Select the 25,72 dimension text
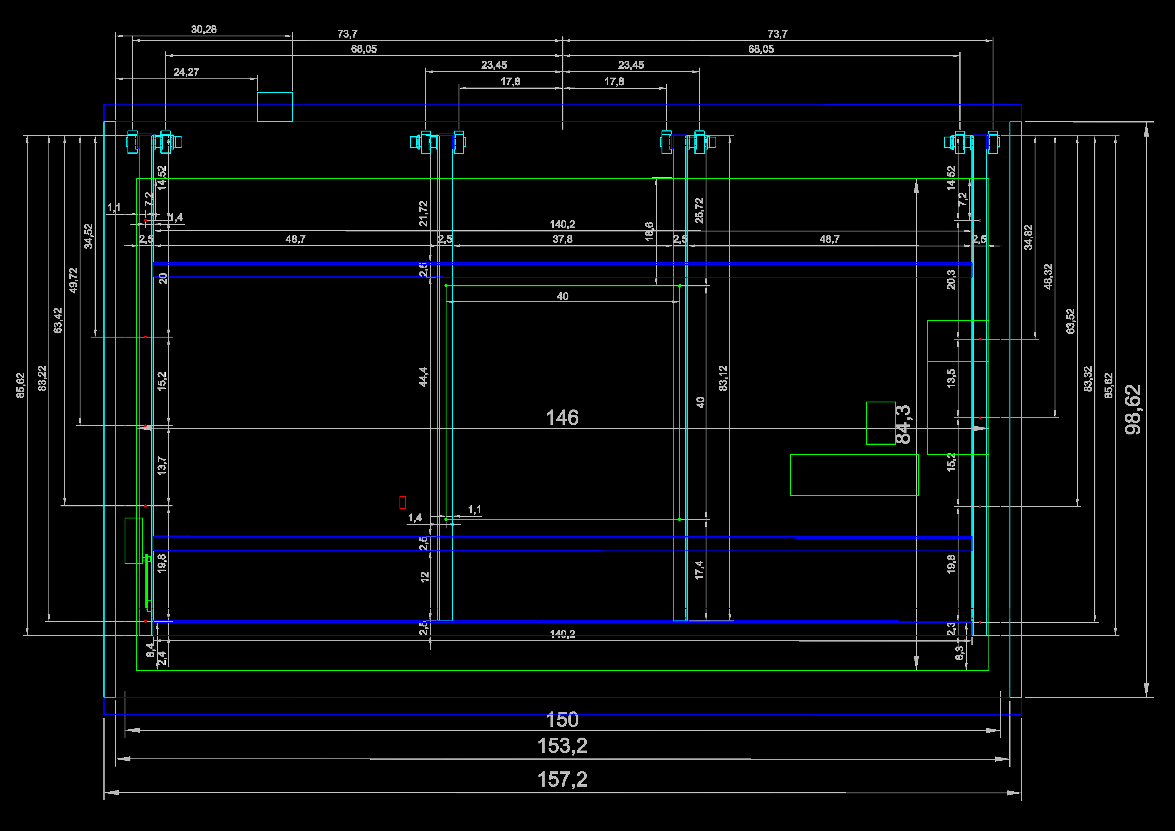Screen dimensions: 1175x831 pos(699,211)
